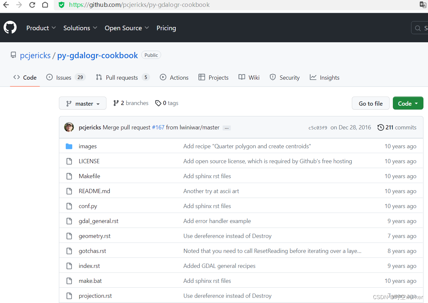
Task: Open the geometry.rst file
Action: (95, 236)
